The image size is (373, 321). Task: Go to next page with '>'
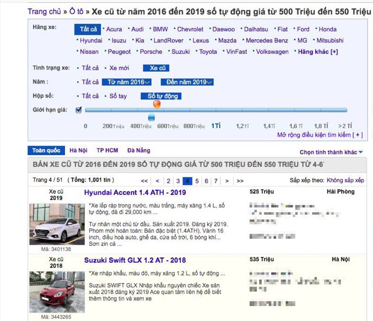227,181
